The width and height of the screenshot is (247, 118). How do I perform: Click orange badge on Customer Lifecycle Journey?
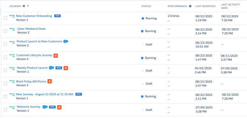tap(55, 56)
